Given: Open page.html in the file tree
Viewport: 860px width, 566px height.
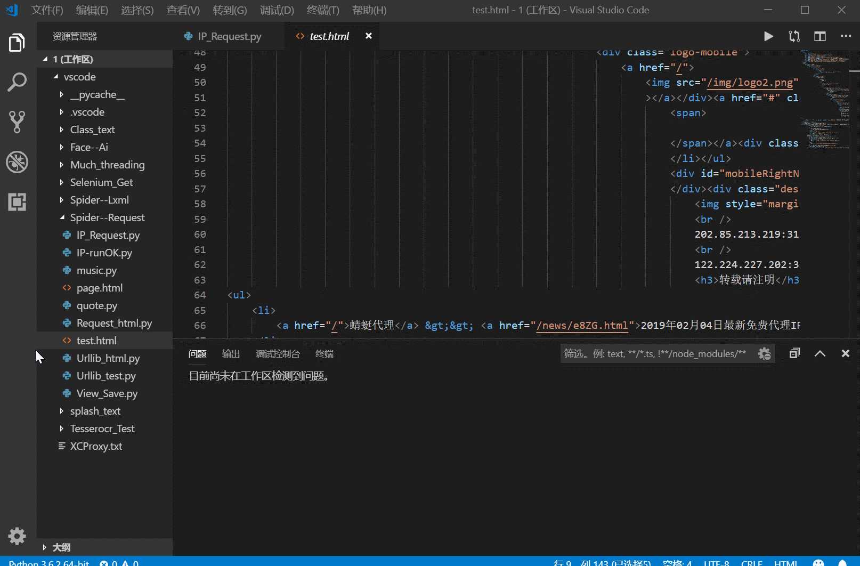Looking at the screenshot, I should coord(104,288).
